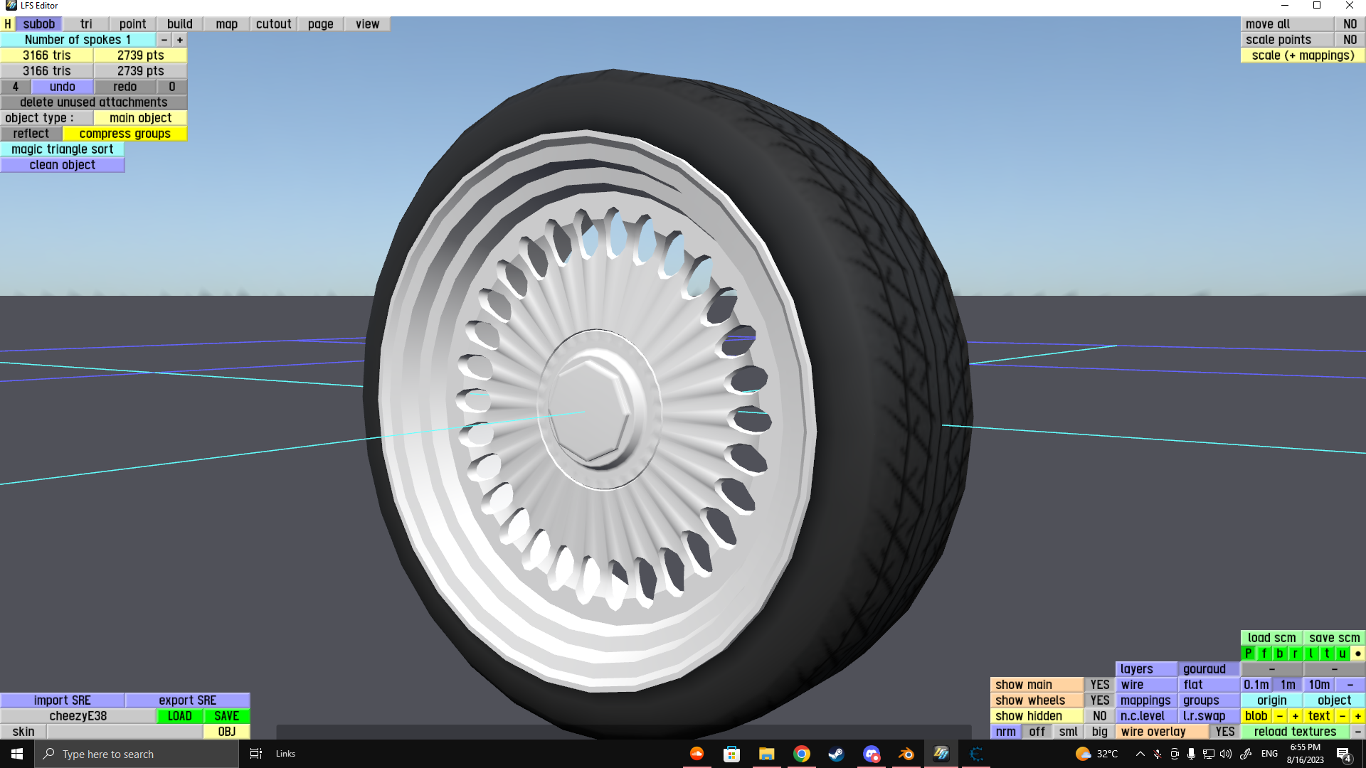Increase number of spokes with plus
The height and width of the screenshot is (768, 1366).
pos(180,40)
